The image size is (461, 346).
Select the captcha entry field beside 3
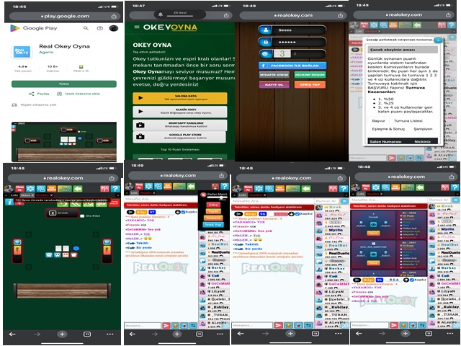(308, 54)
